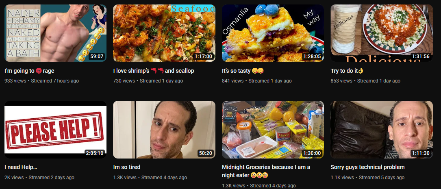Image resolution: width=441 pixels, height=189 pixels.
Task: Click the title 'Im so tired'
Action: (x=126, y=167)
